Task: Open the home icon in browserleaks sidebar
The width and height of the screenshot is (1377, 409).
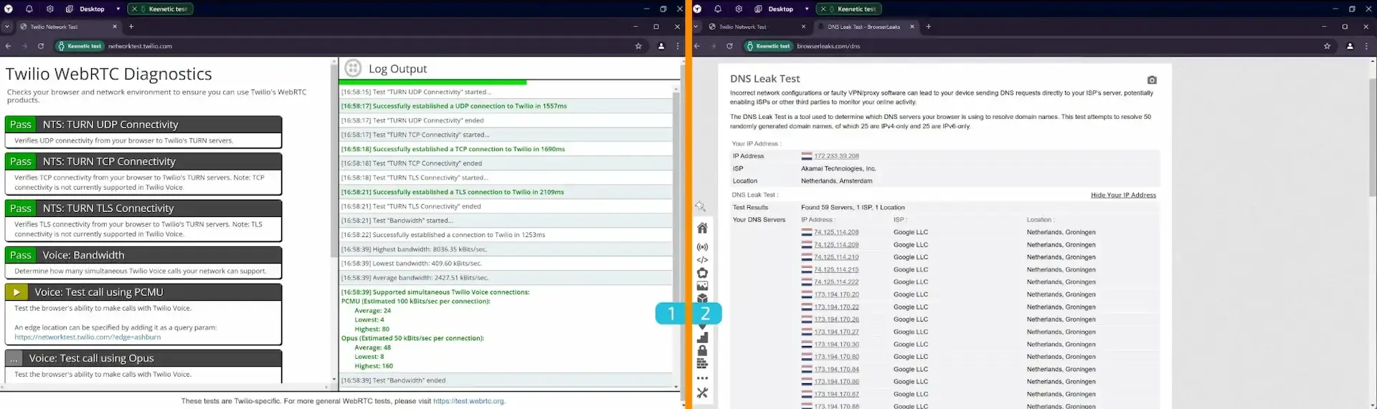Action: (702, 228)
